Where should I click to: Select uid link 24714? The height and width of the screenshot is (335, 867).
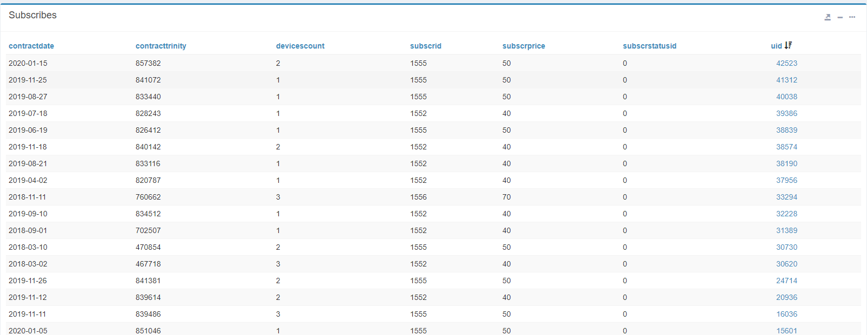point(787,281)
